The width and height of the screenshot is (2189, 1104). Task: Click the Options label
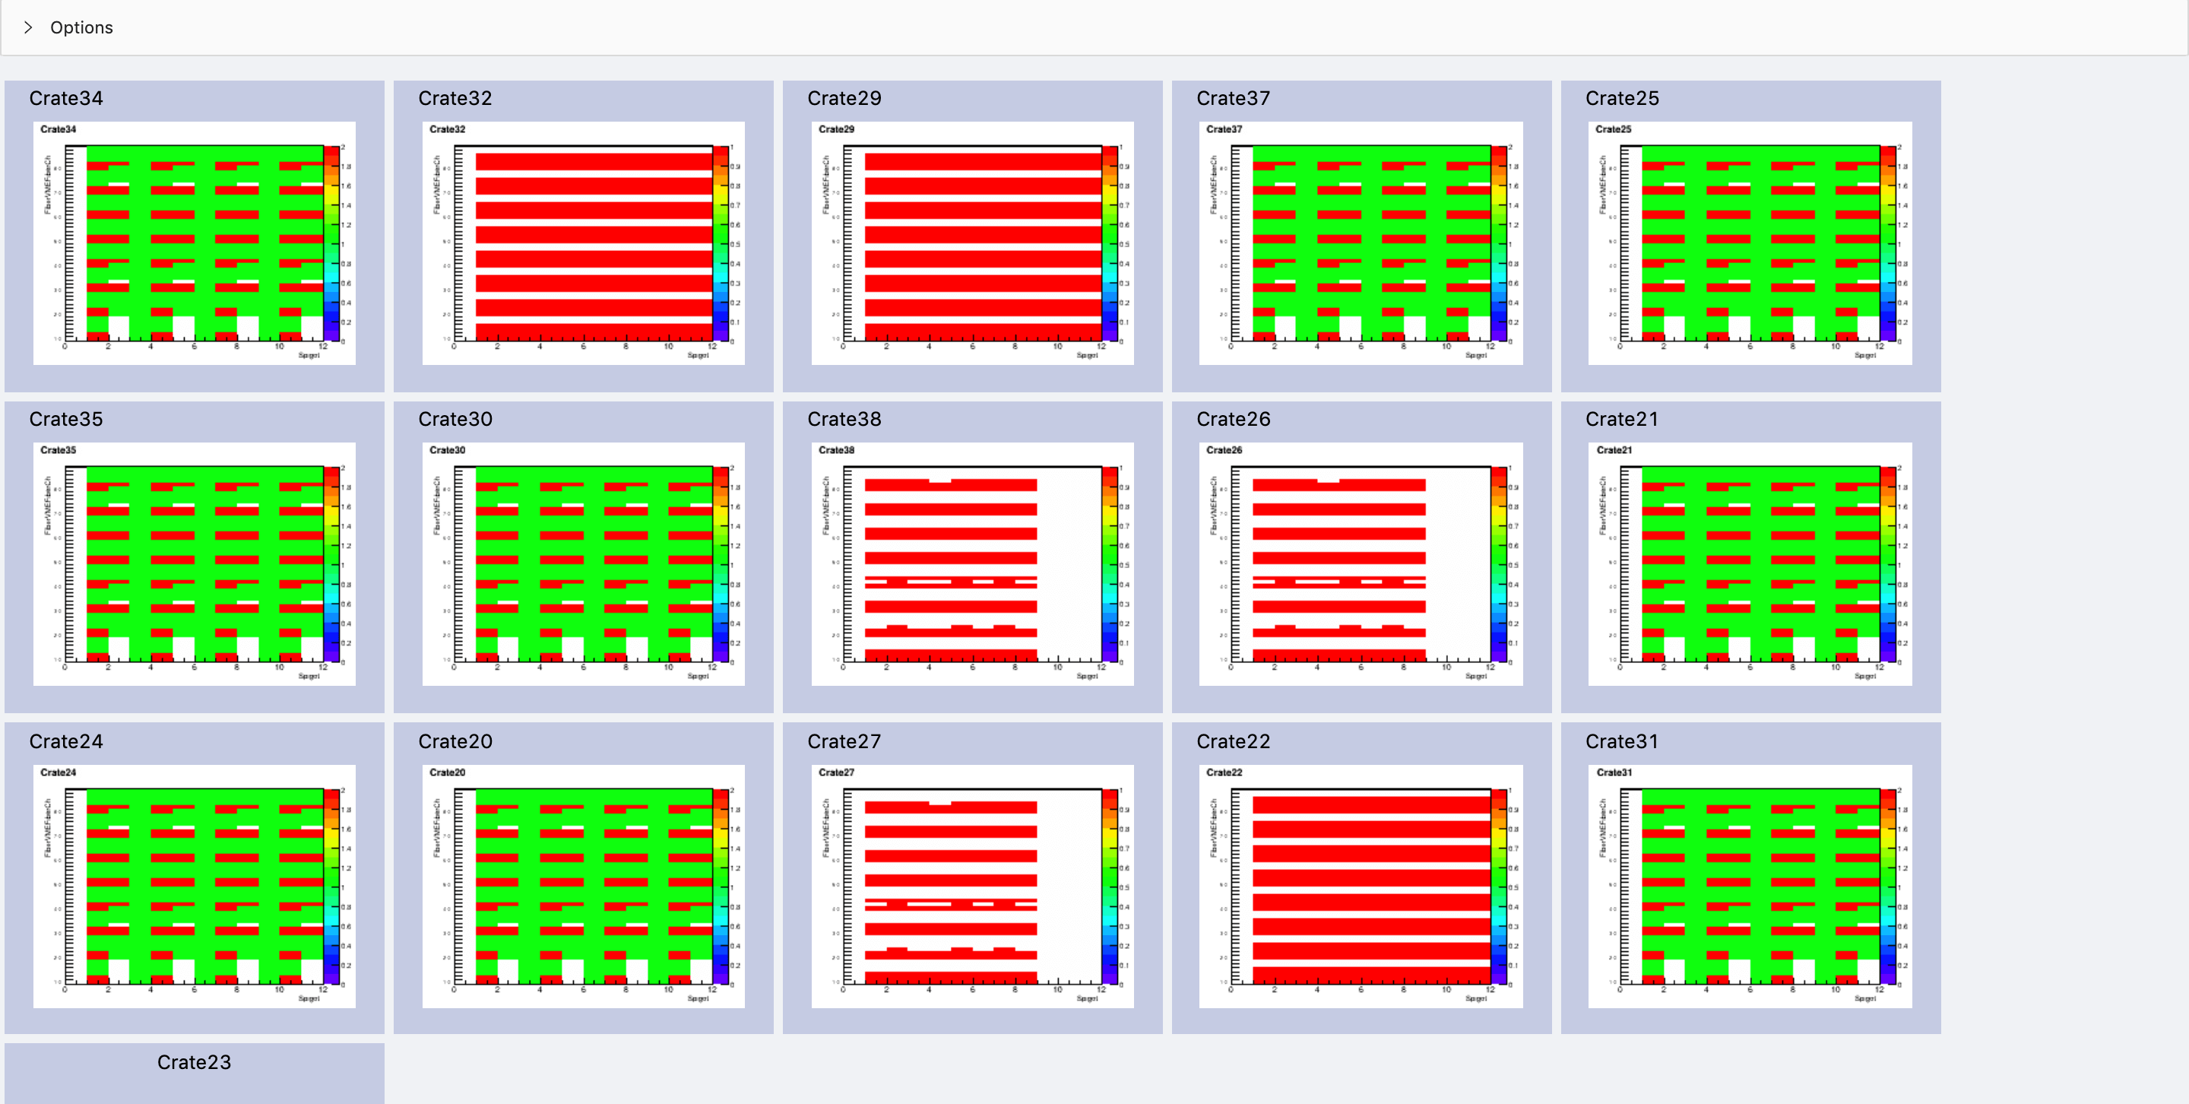pos(81,27)
